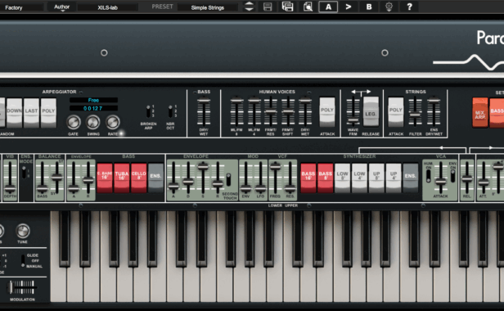Toggle the BROKEN ARP switch

pos(148,111)
